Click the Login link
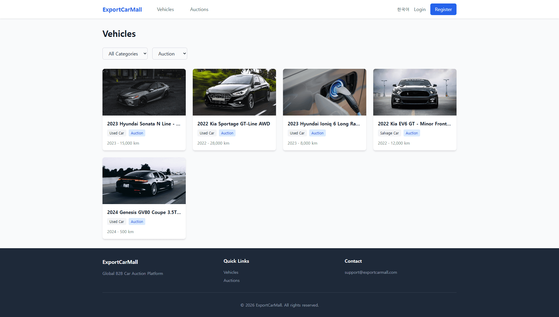 pos(420,10)
